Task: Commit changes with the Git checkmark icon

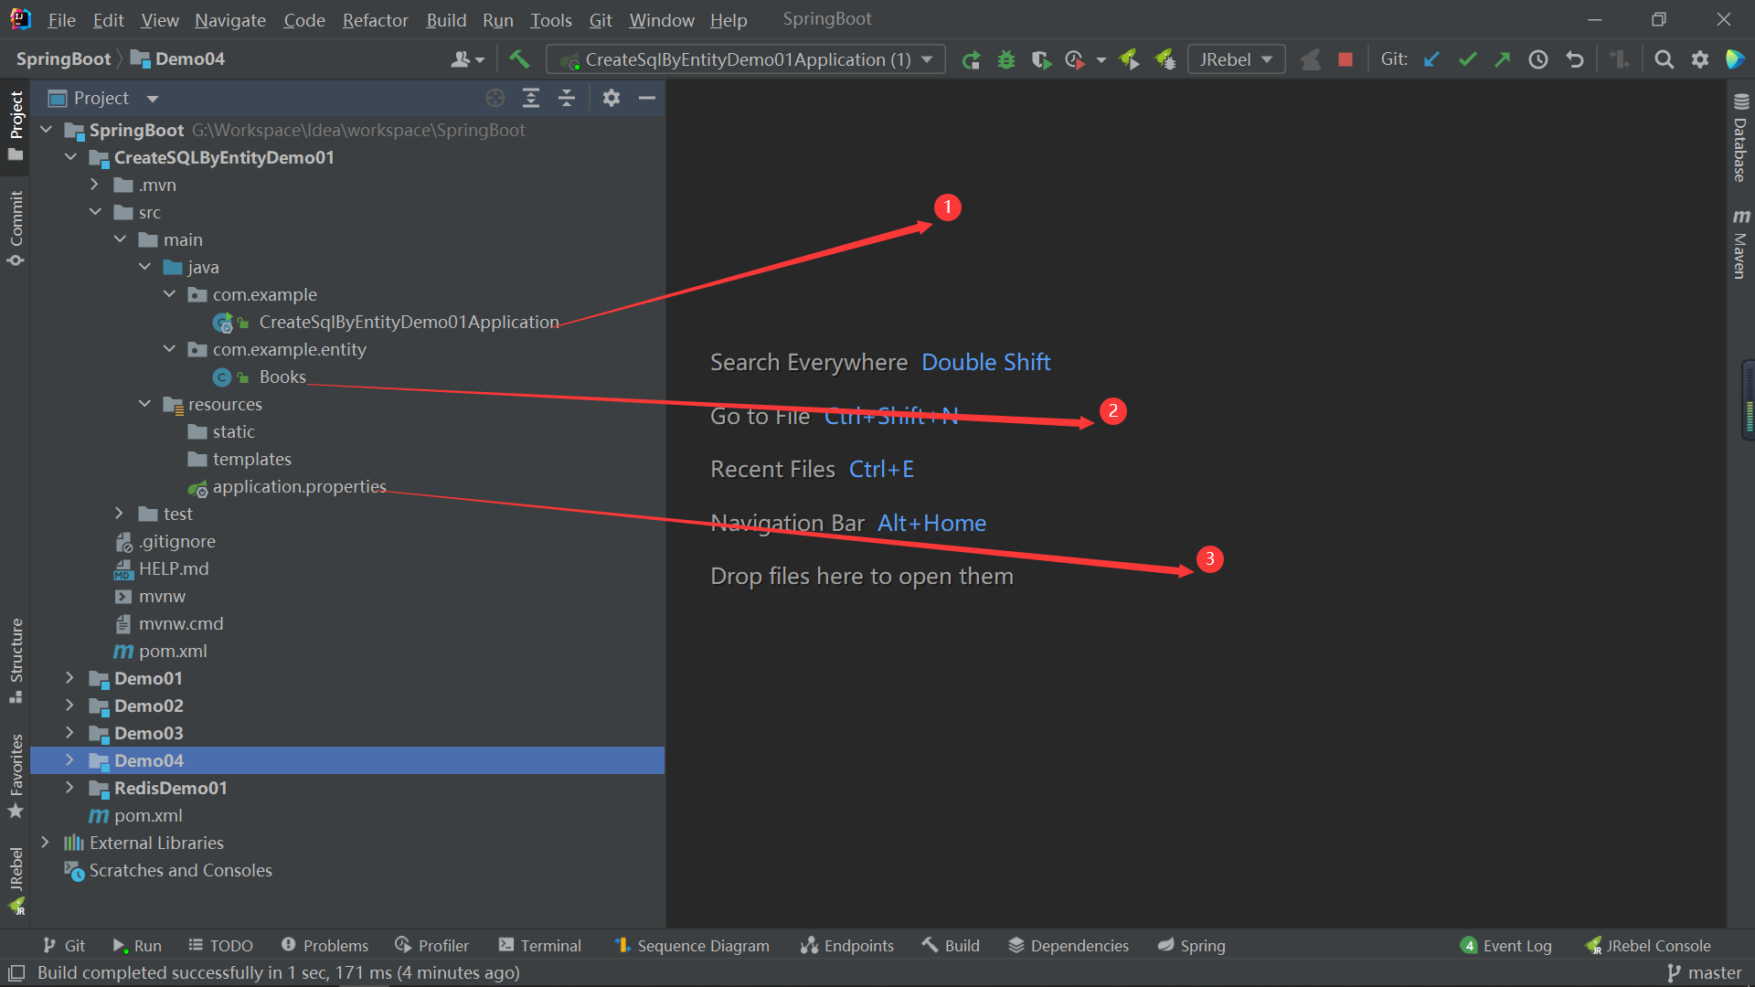Action: [1467, 58]
